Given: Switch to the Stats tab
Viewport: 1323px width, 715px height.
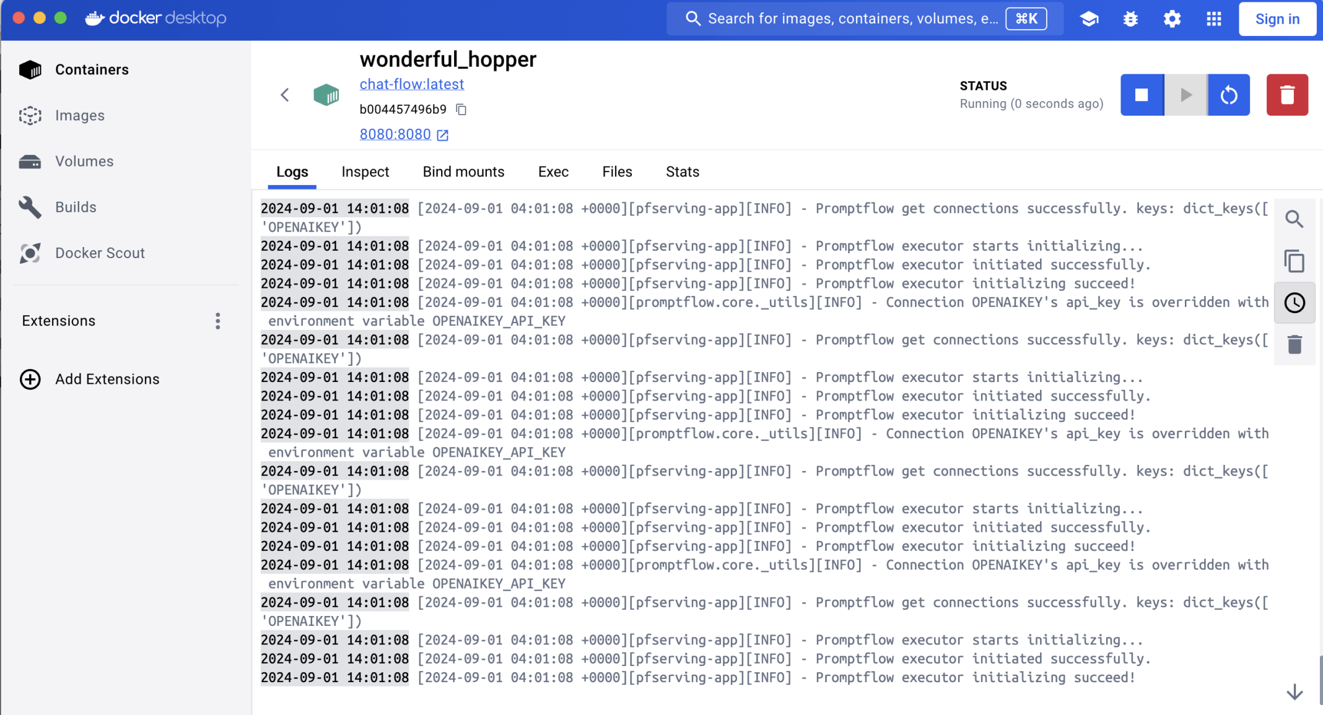Looking at the screenshot, I should (682, 171).
